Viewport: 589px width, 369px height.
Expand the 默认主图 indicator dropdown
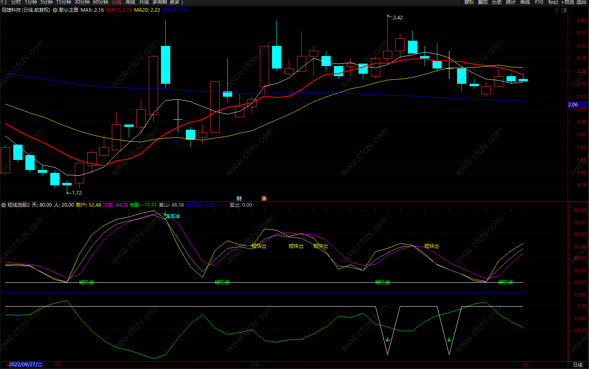pyautogui.click(x=55, y=10)
